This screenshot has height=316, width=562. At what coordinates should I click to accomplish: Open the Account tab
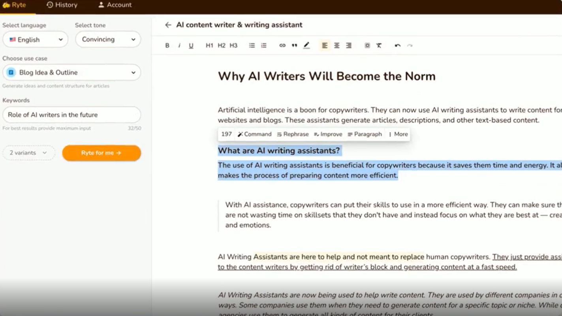115,5
